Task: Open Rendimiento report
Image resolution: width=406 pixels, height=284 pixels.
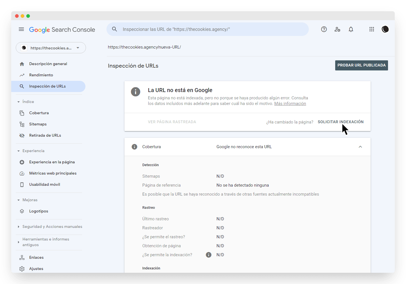Action: (x=48, y=75)
